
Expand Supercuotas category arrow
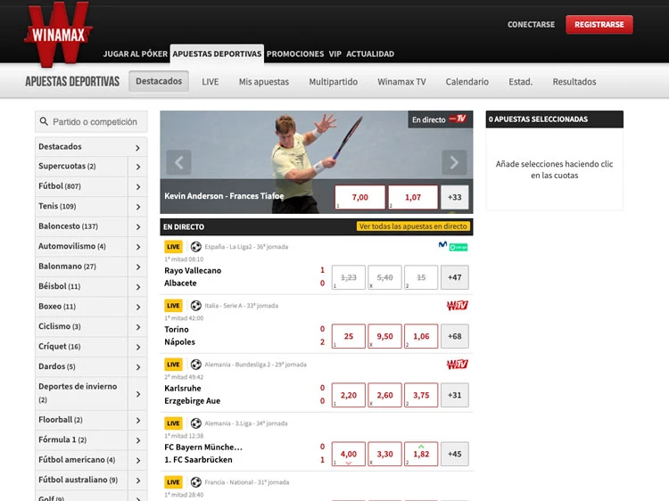click(x=137, y=167)
